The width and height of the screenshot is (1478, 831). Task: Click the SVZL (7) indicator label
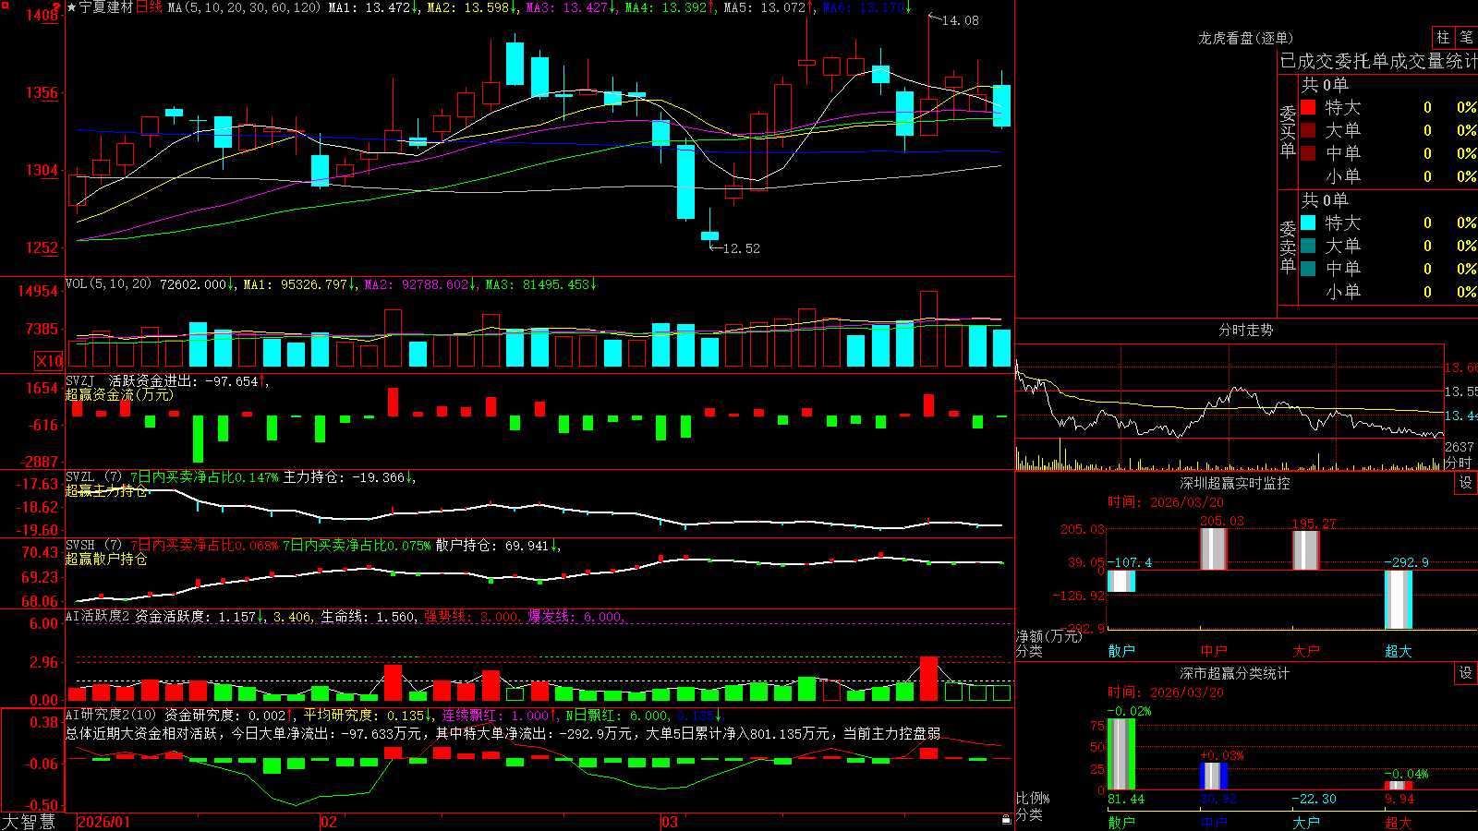point(93,477)
